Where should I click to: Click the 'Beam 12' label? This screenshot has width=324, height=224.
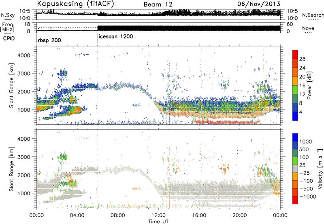tap(158, 4)
